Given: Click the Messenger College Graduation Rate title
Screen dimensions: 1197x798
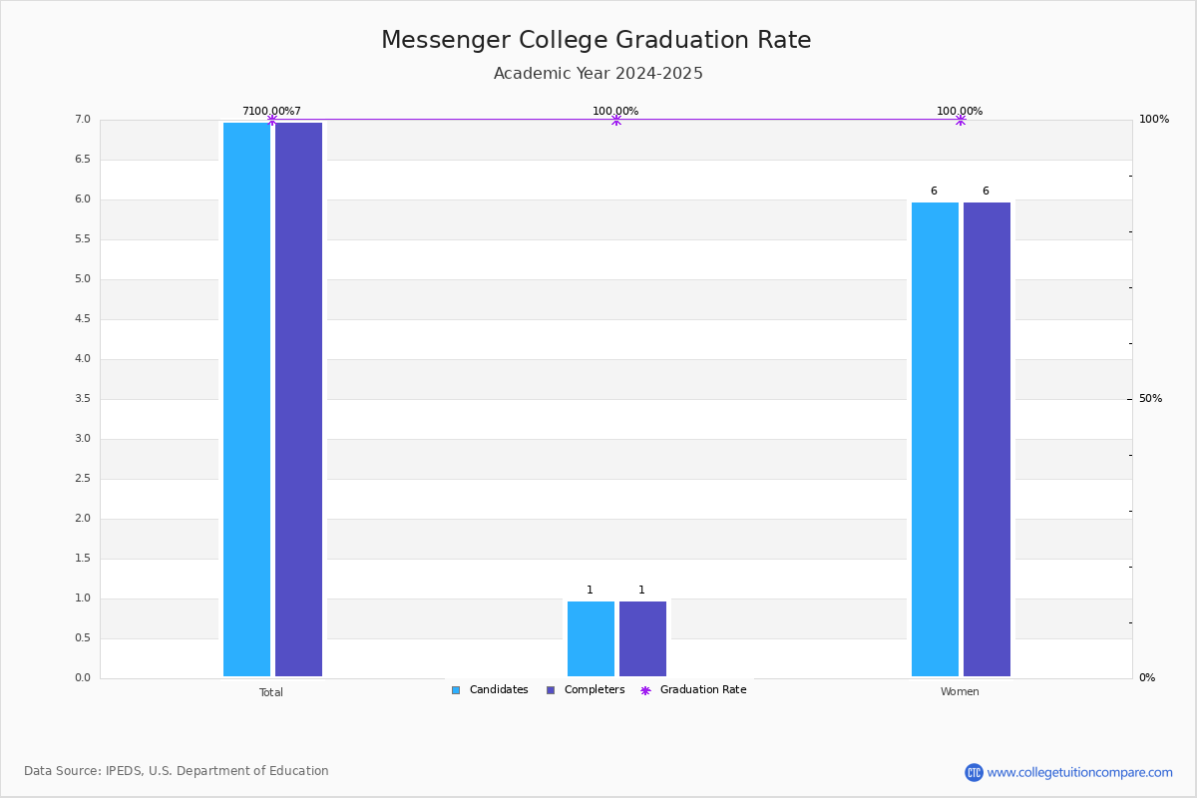Looking at the screenshot, I should tap(597, 40).
